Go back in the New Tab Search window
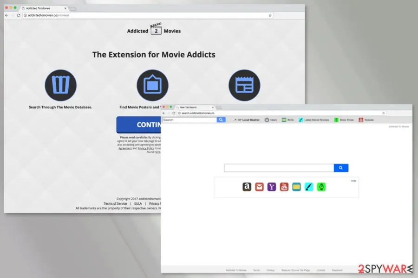This screenshot has height=278, width=418. tap(163, 113)
